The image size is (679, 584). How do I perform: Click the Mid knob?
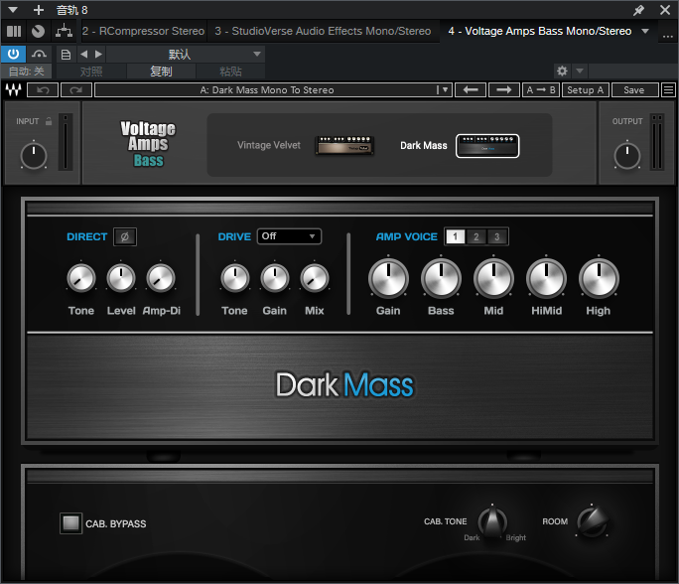point(493,278)
